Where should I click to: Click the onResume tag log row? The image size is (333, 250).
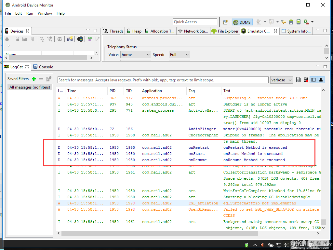[189, 160]
